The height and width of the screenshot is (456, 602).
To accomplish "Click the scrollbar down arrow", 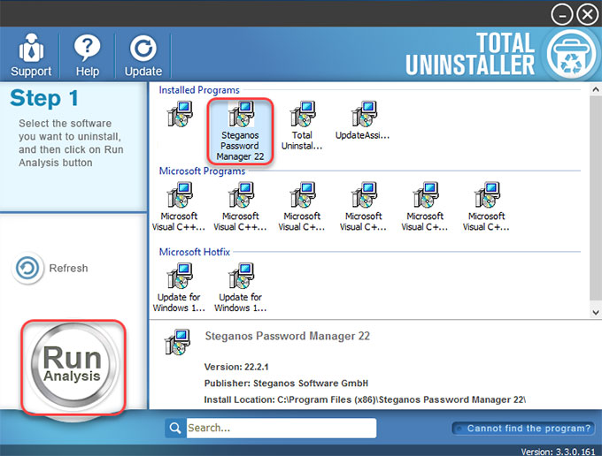I will [x=596, y=312].
